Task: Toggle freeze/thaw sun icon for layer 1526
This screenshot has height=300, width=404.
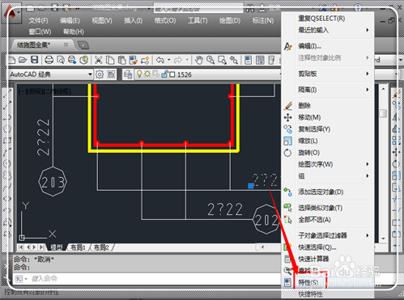Action: click(147, 74)
